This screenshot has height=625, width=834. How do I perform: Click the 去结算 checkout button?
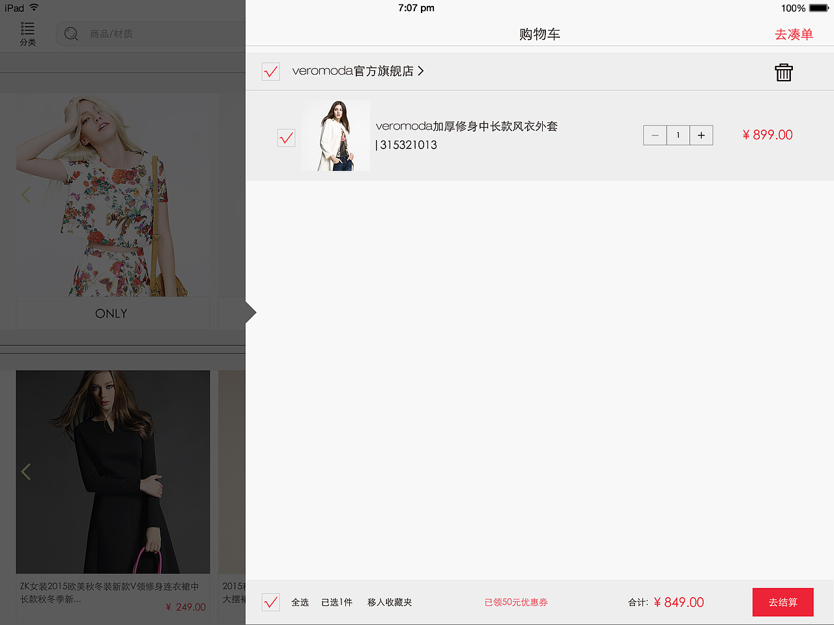click(783, 602)
